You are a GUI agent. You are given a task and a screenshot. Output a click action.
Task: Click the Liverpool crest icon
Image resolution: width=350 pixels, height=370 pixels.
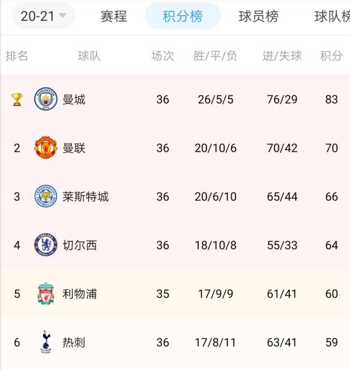click(x=46, y=293)
